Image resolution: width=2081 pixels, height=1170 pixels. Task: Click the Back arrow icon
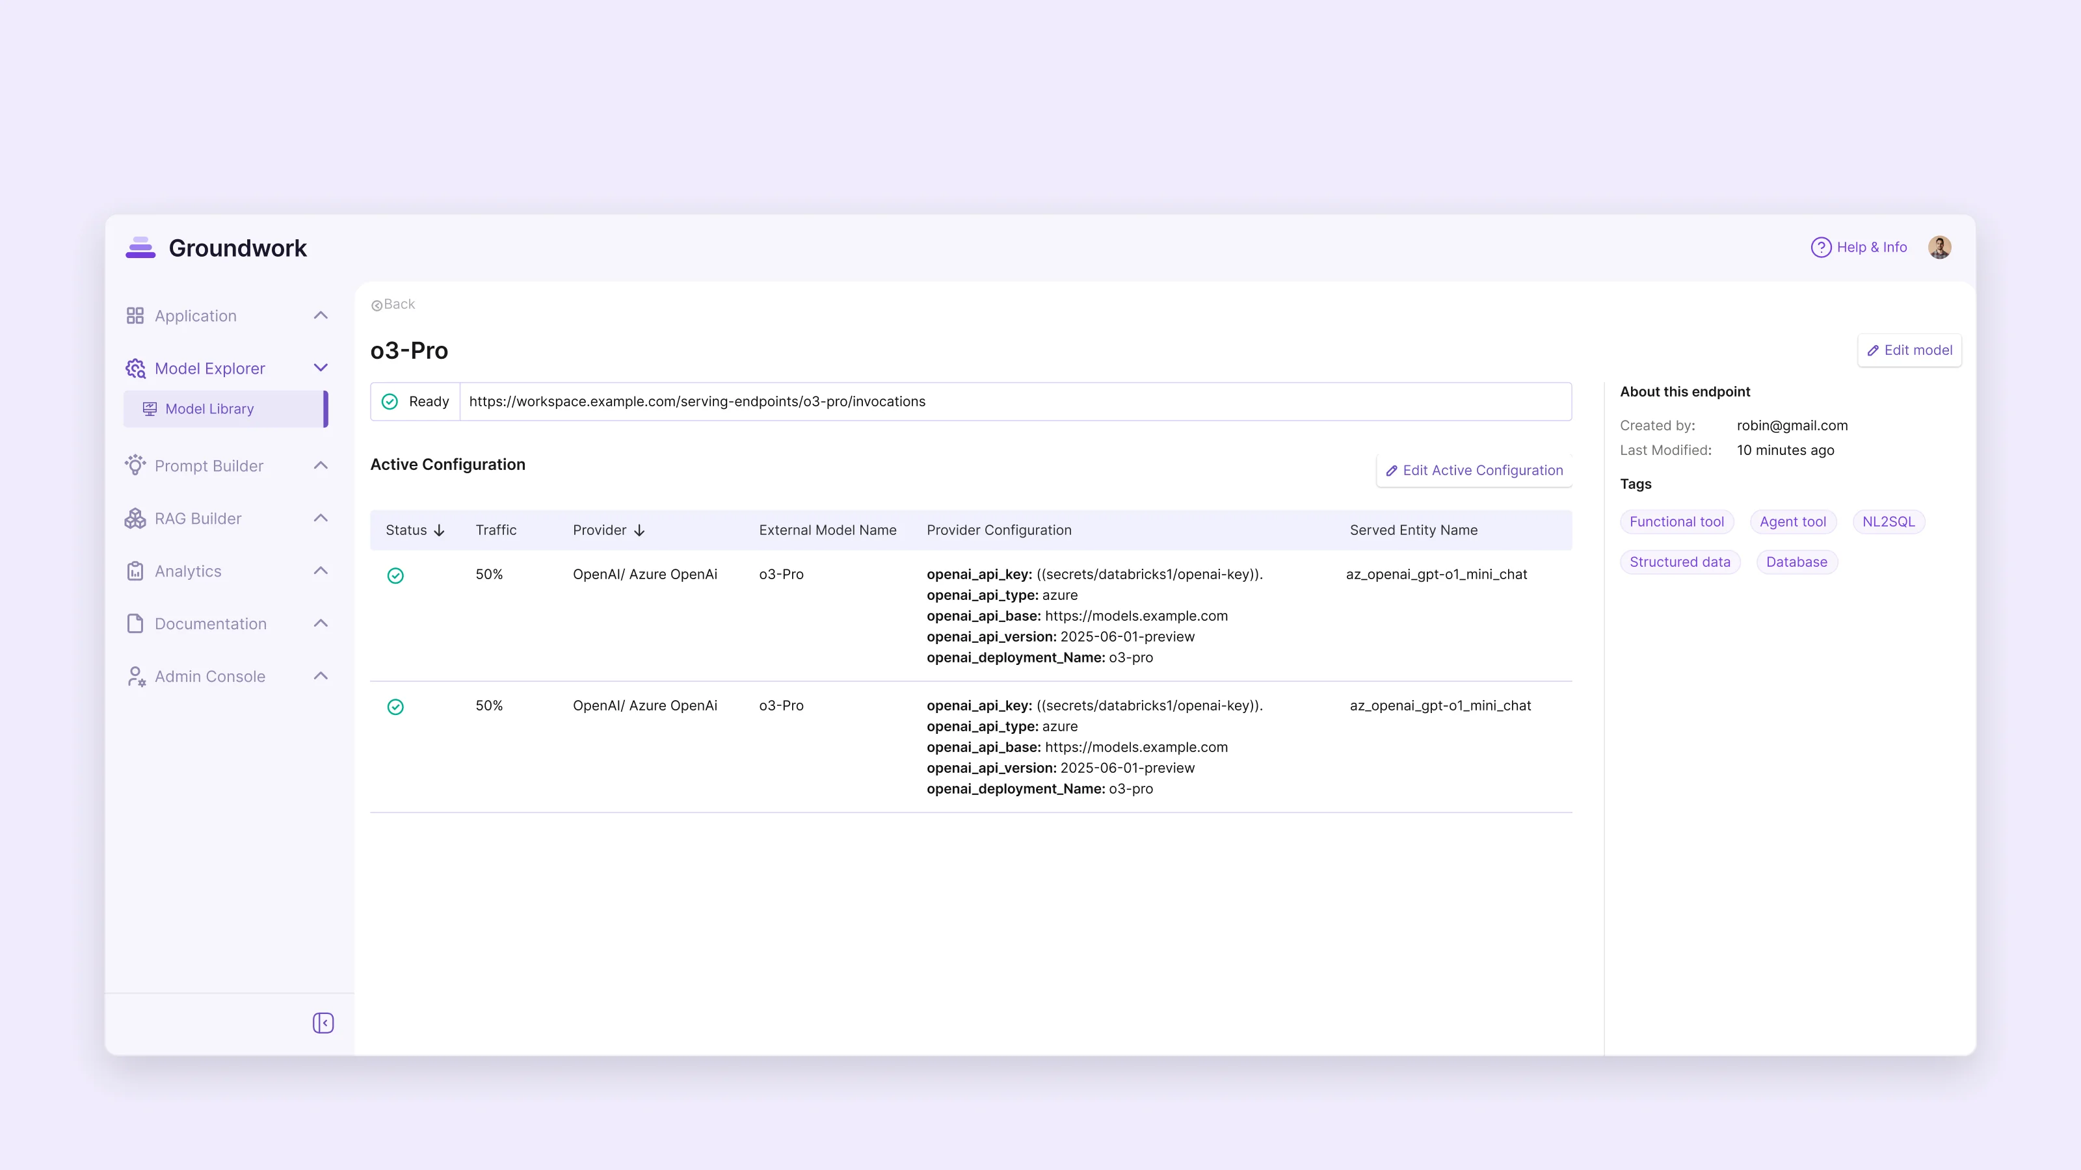click(377, 305)
